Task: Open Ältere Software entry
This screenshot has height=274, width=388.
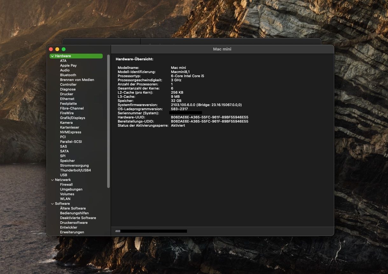Action: point(73,208)
